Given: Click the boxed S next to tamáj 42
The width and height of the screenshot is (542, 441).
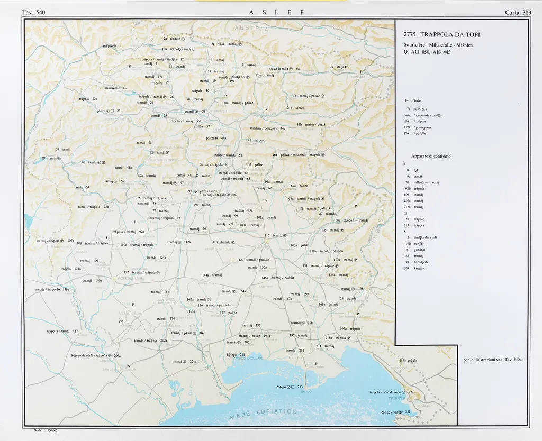Looking at the screenshot, I should pos(168,152).
